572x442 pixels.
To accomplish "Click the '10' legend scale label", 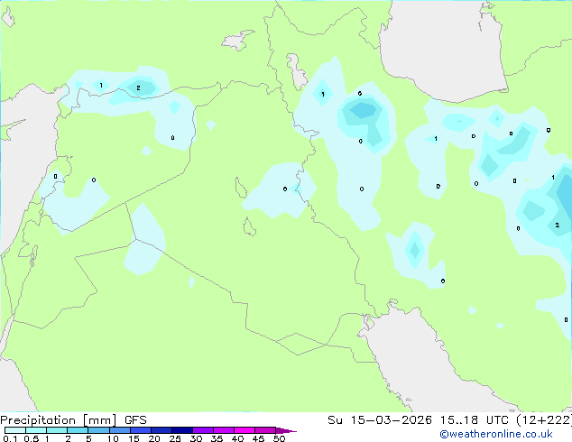I will click(x=113, y=438).
